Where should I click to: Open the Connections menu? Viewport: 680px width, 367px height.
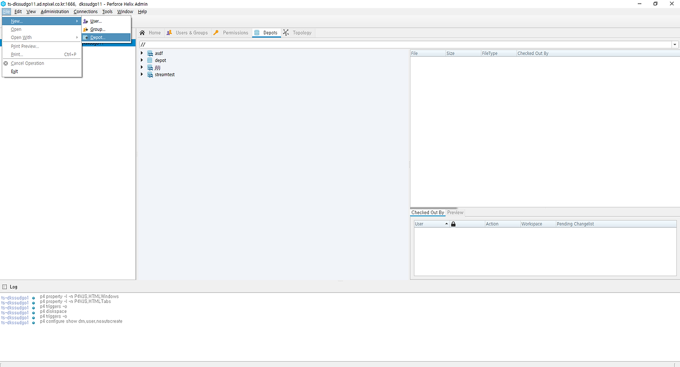[86, 12]
